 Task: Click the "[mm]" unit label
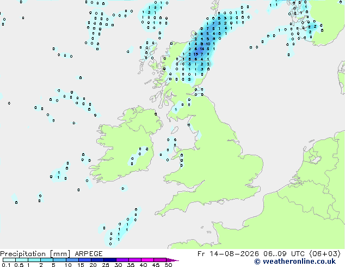60,254
